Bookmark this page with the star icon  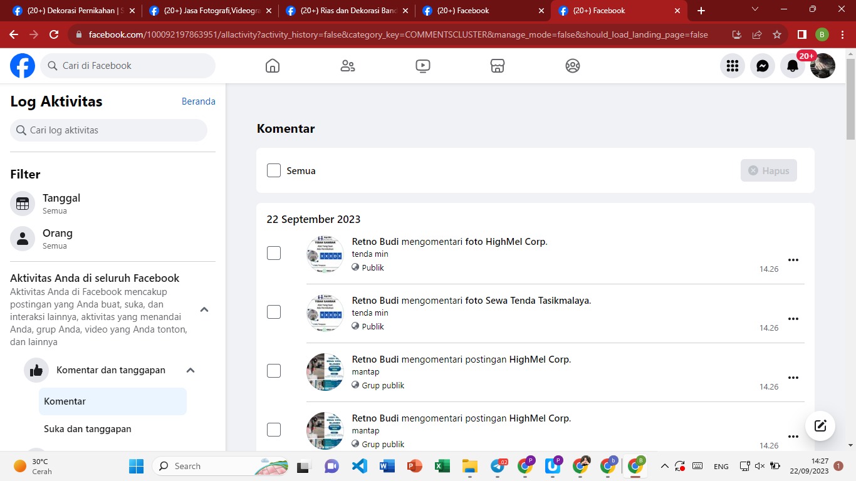[777, 34]
